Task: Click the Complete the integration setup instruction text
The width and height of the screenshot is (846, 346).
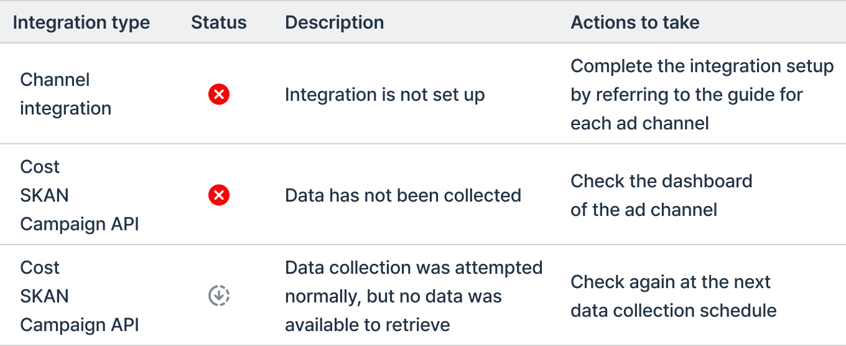Action: click(702, 95)
